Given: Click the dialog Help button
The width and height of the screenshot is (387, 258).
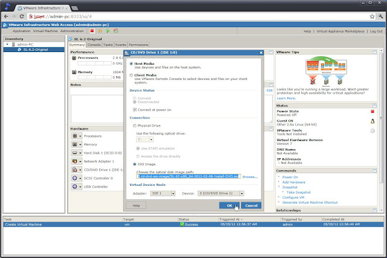Looking at the screenshot, I should pyautogui.click(x=136, y=205).
